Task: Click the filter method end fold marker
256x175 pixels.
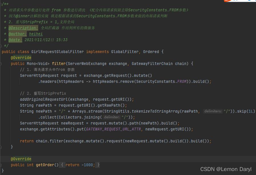Action: pyautogui.click(x=1, y=147)
